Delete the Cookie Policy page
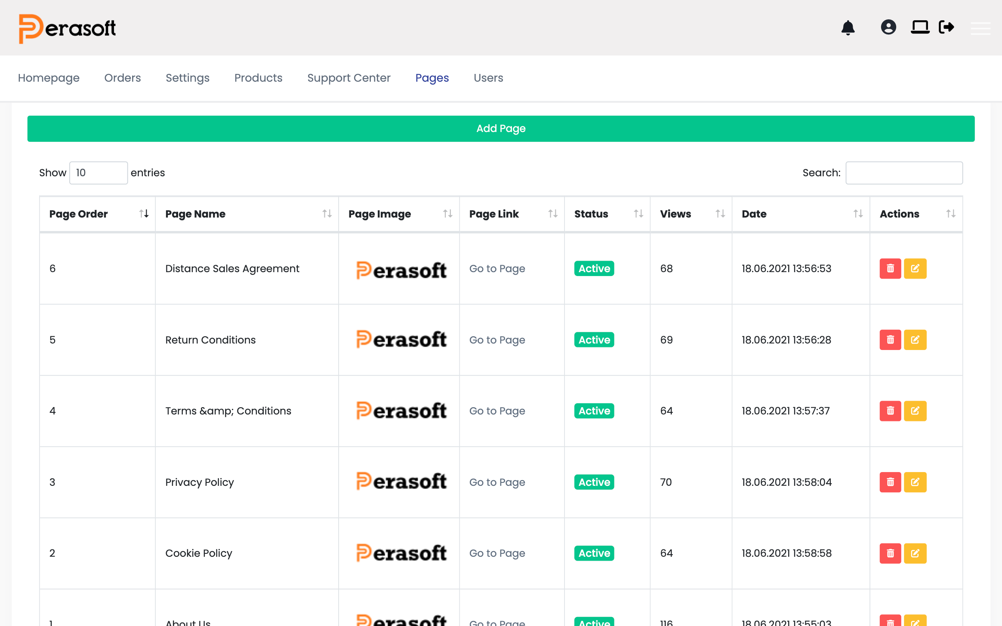This screenshot has height=626, width=1002. 890,553
